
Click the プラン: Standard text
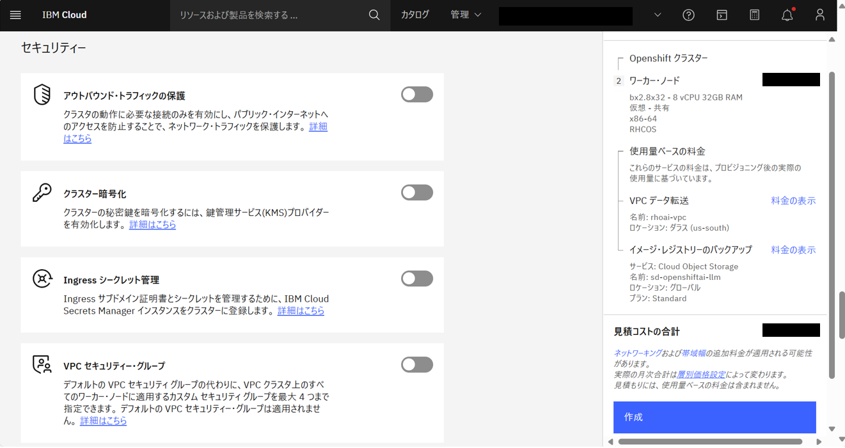tap(658, 298)
